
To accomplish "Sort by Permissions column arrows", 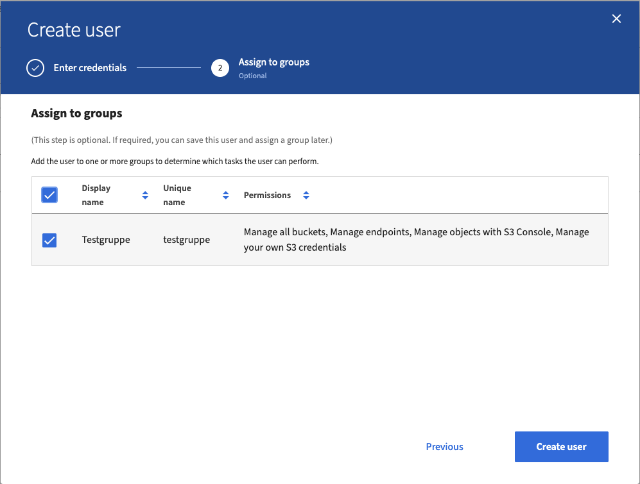I will point(306,196).
